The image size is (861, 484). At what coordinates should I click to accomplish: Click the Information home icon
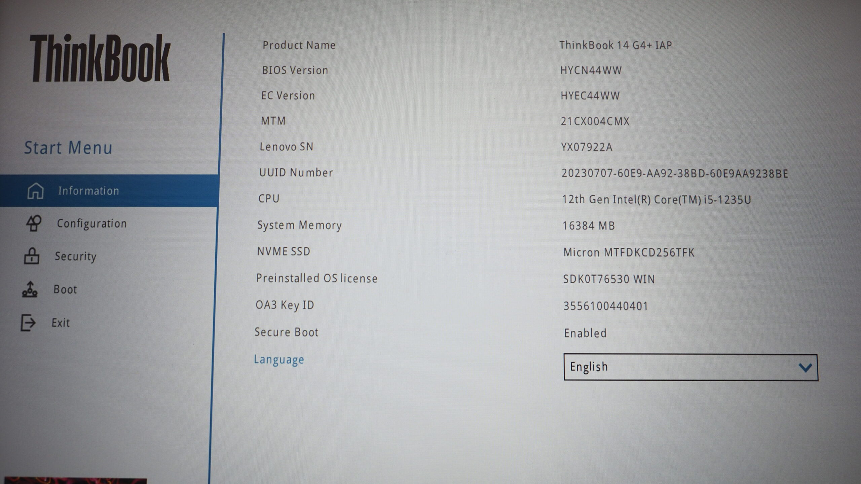[36, 191]
